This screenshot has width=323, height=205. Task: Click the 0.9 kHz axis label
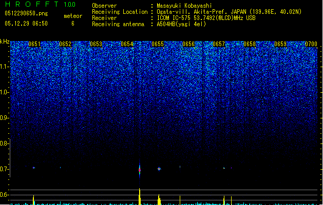click(x=5, y=118)
